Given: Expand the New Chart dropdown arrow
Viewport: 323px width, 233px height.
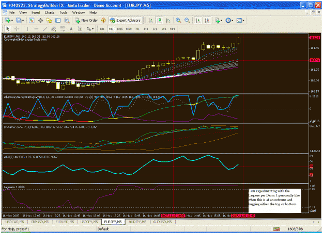Looking at the screenshot, I should tap(12, 21).
